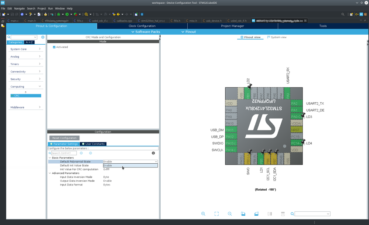Open the stm32l4xx_hal_crc.c editor tab
The height and width of the screenshot is (225, 369).
(151, 21)
